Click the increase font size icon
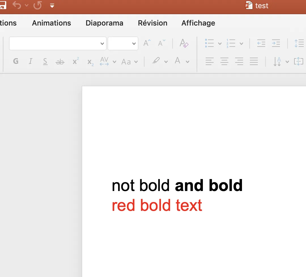Viewport: 306px width, 277px height. click(x=147, y=43)
